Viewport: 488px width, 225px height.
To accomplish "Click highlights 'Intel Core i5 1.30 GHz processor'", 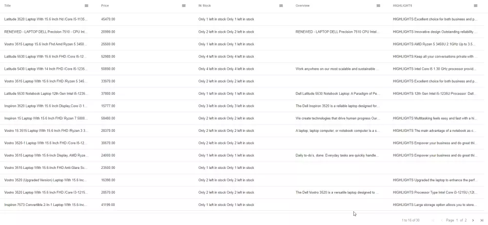I will pyautogui.click(x=435, y=69).
